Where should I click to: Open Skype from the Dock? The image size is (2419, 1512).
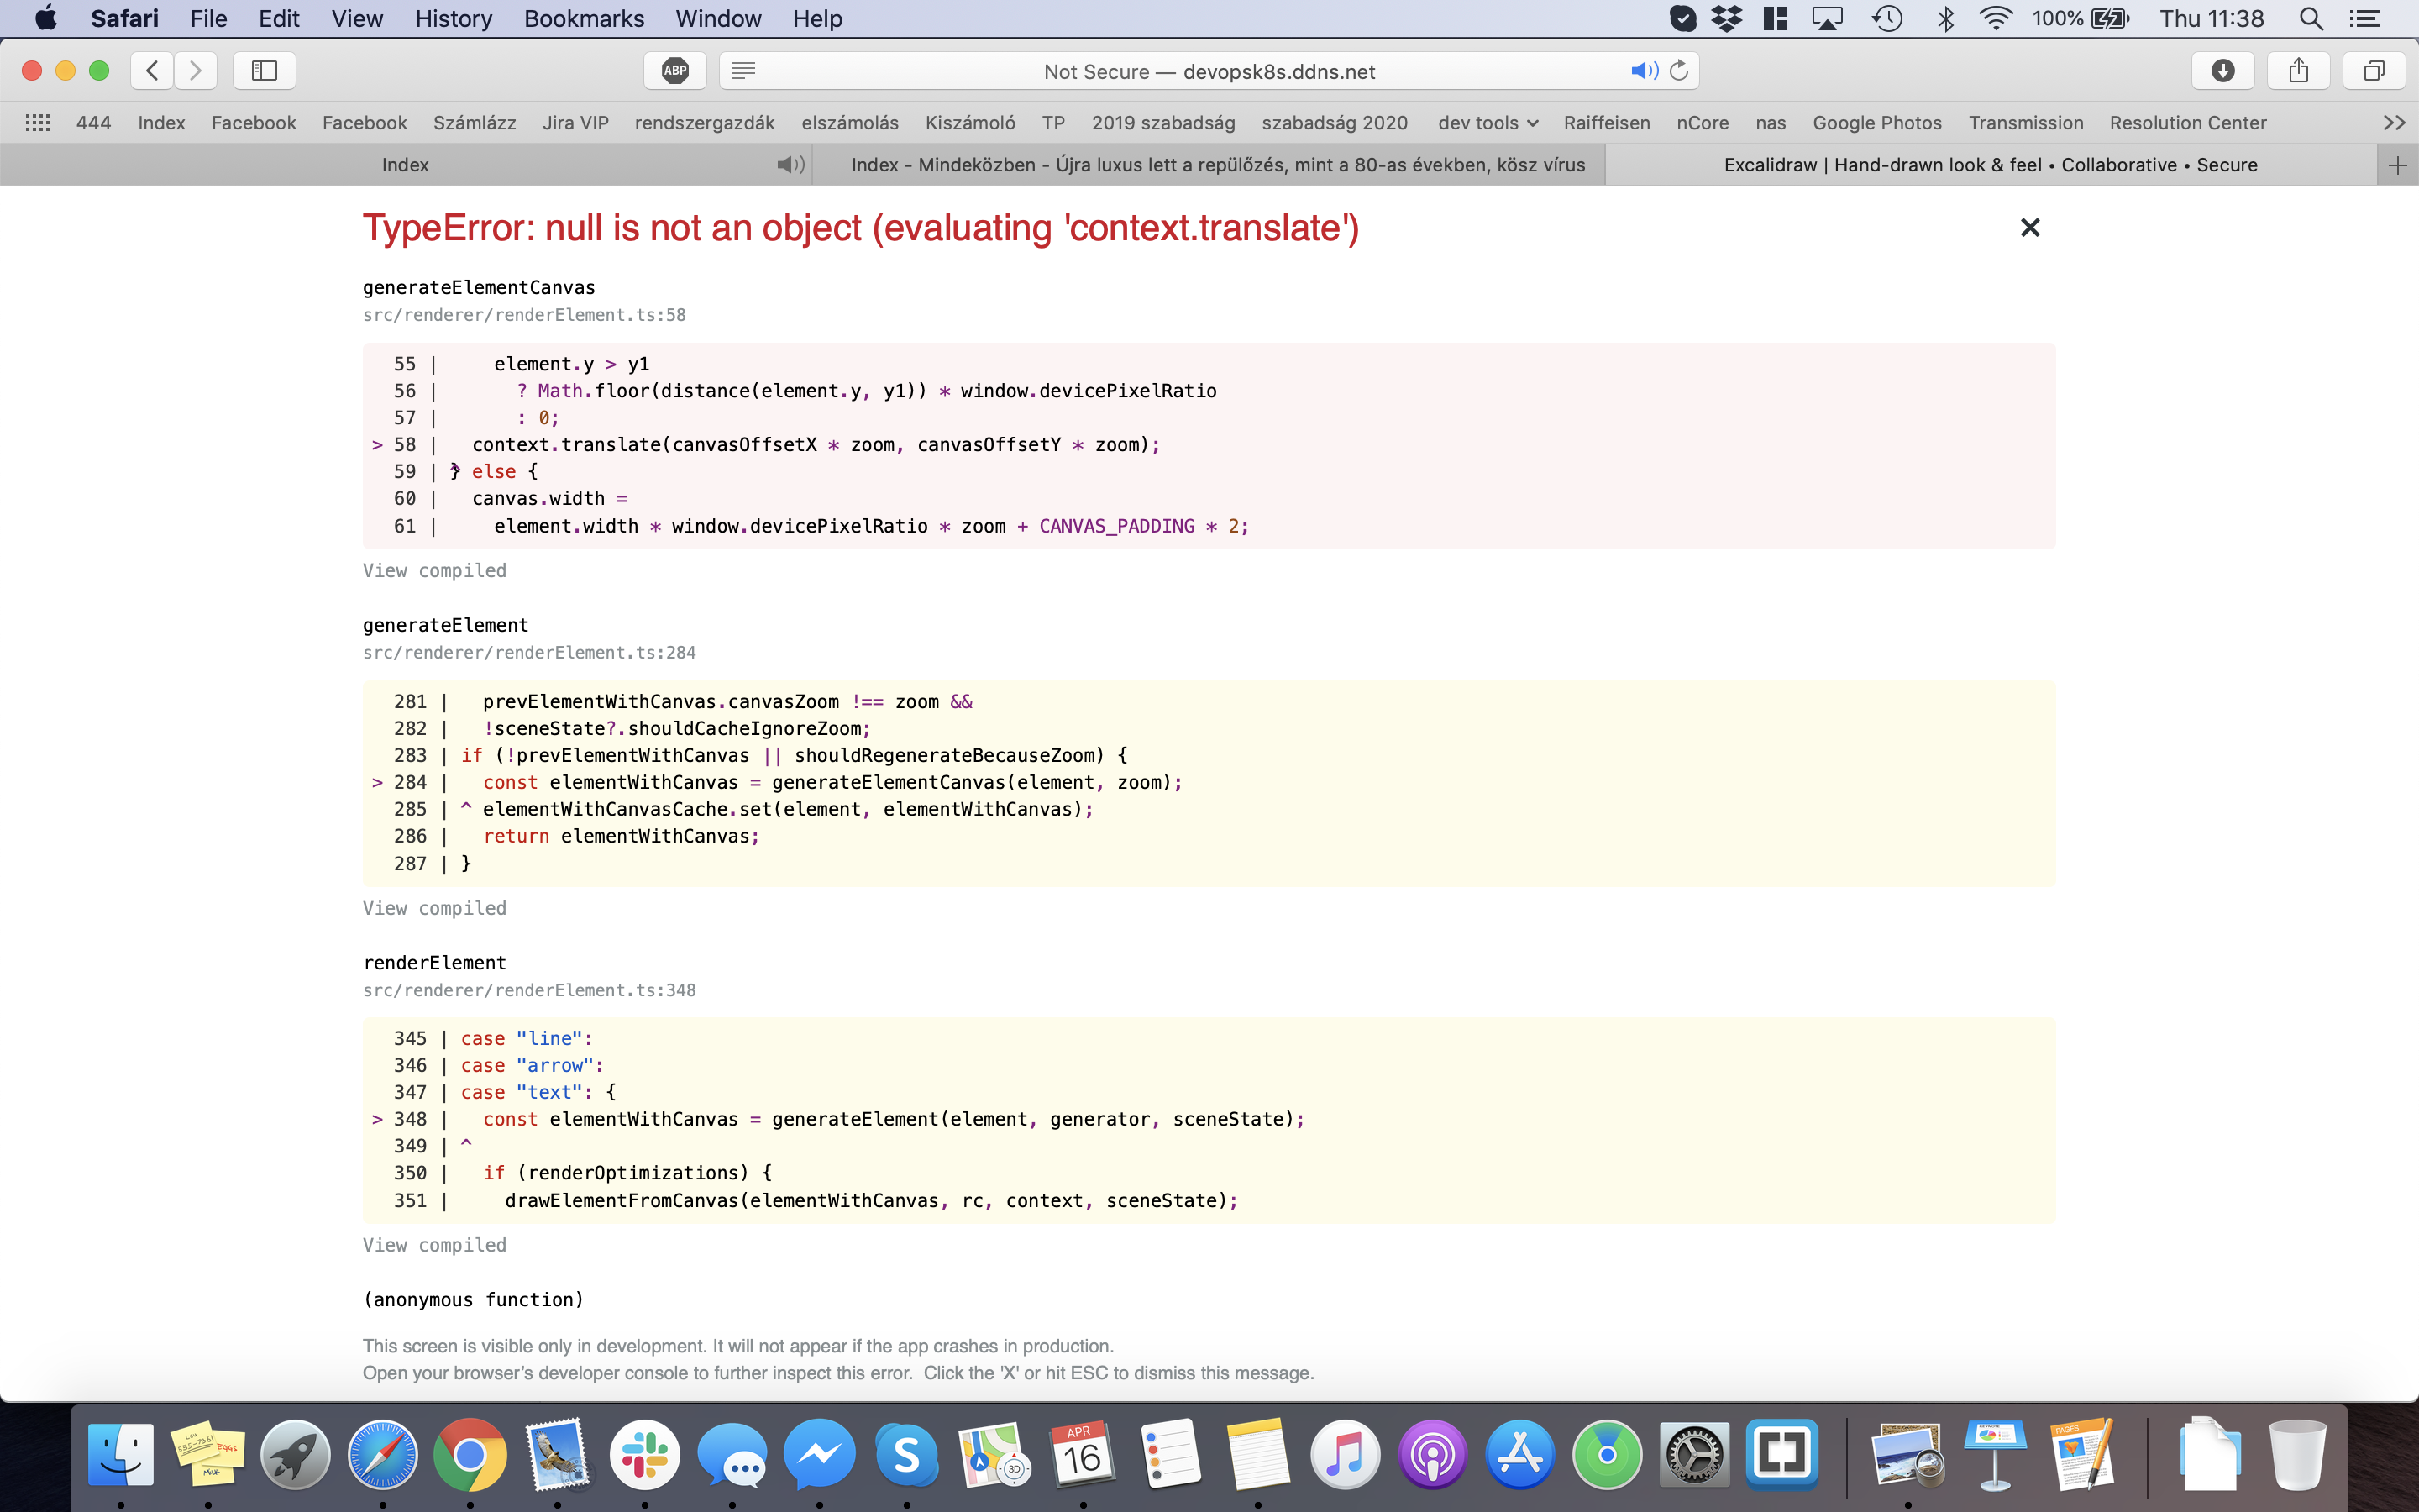[906, 1455]
